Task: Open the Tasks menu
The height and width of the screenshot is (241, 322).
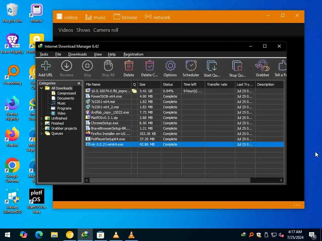Action: coord(44,54)
